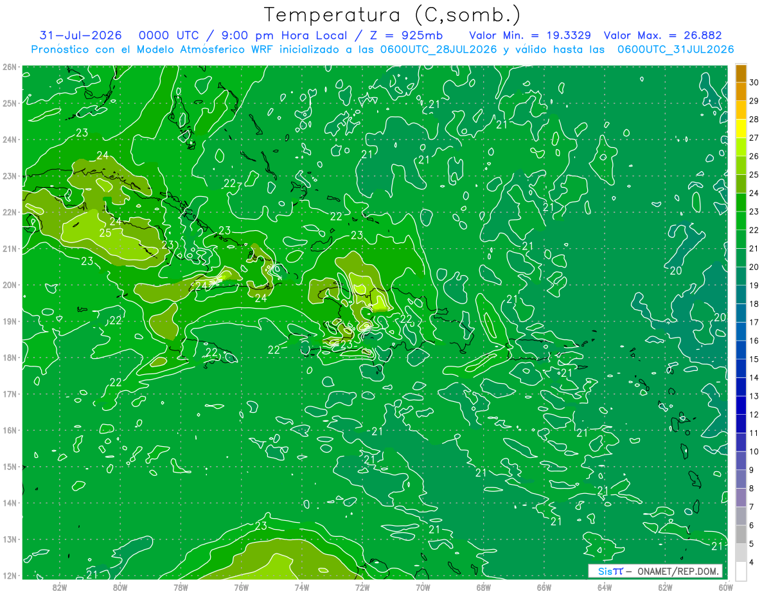
Task: Click the "76W" longitude axis label
Action: [242, 587]
